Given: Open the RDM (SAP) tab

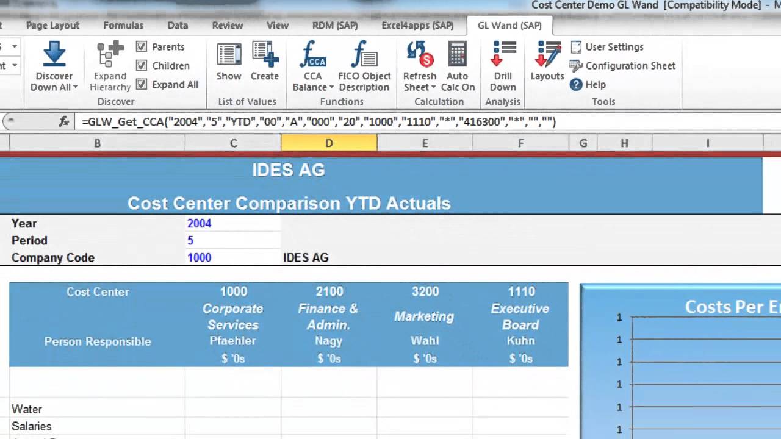Looking at the screenshot, I should pyautogui.click(x=335, y=26).
